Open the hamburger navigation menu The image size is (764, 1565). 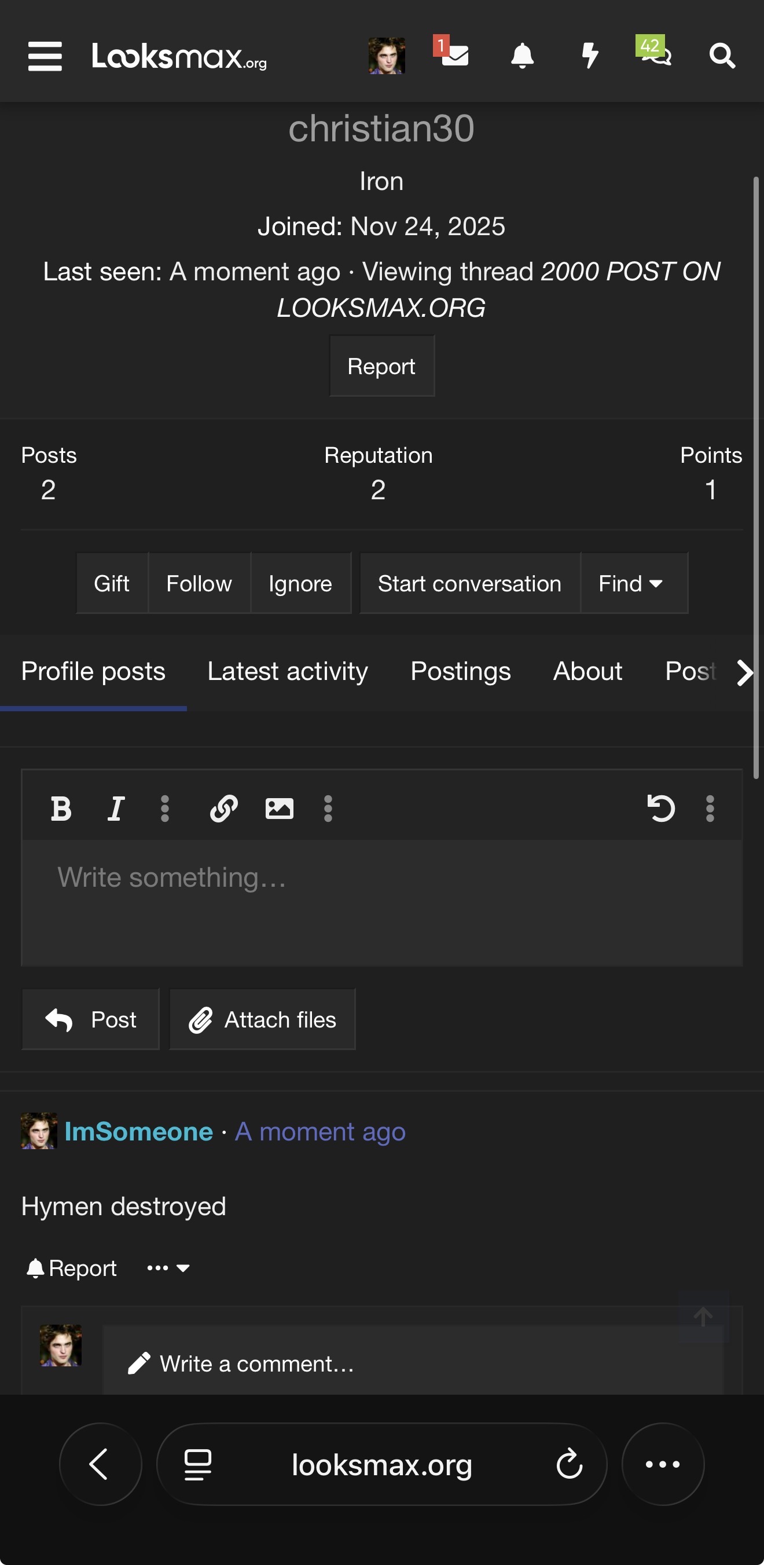pos(45,56)
